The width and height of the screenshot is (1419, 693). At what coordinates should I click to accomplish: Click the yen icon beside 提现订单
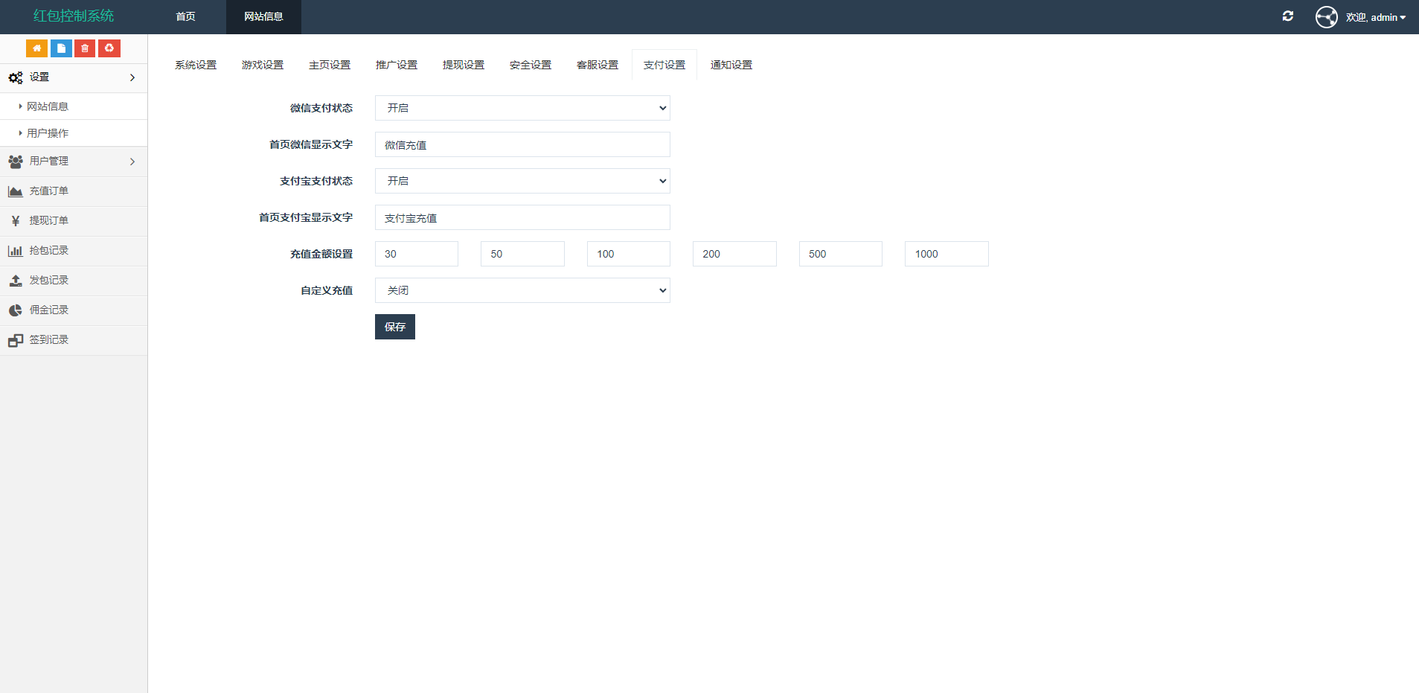click(16, 221)
